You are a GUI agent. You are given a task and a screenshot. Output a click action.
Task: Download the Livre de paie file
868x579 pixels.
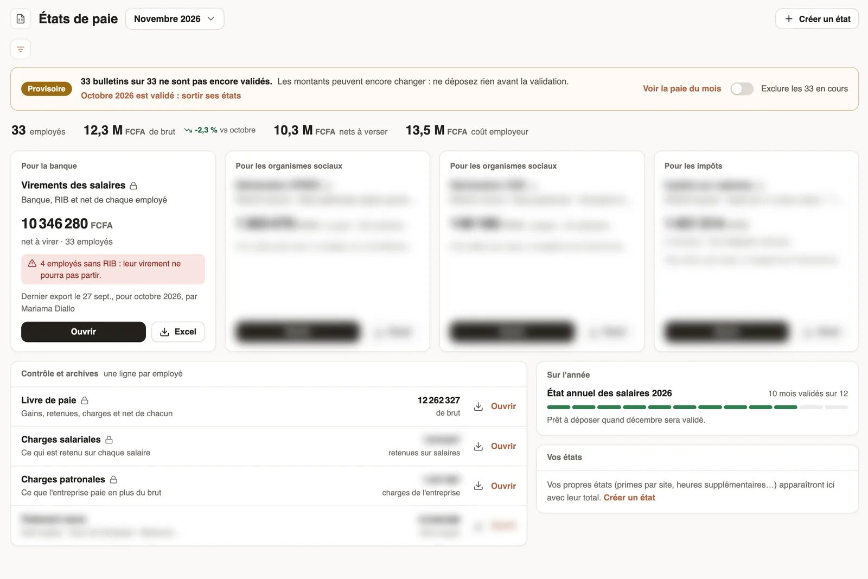478,406
